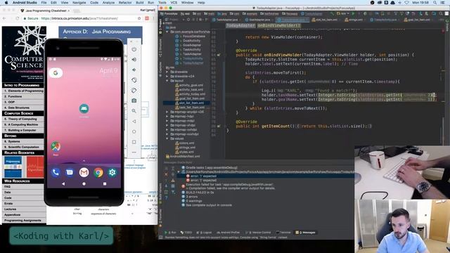Click filter icon in Messages panel toolbar
Screen dimensions: 450x253
pos(173,192)
